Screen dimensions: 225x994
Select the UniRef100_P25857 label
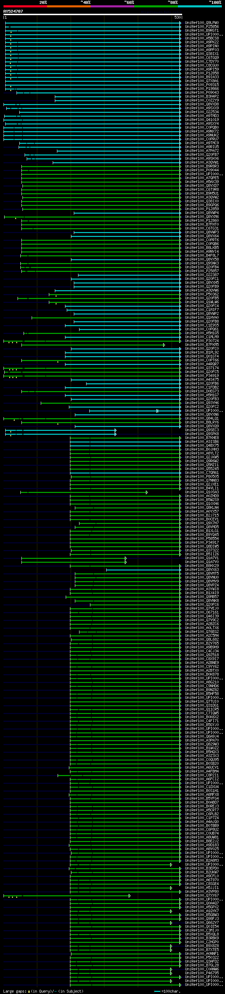(x=201, y=271)
